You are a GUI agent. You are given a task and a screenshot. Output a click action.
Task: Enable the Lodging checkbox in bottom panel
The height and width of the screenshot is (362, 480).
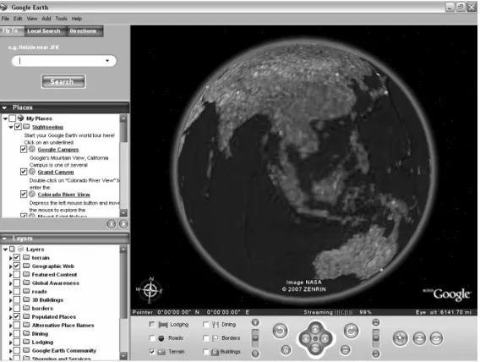tap(152, 324)
